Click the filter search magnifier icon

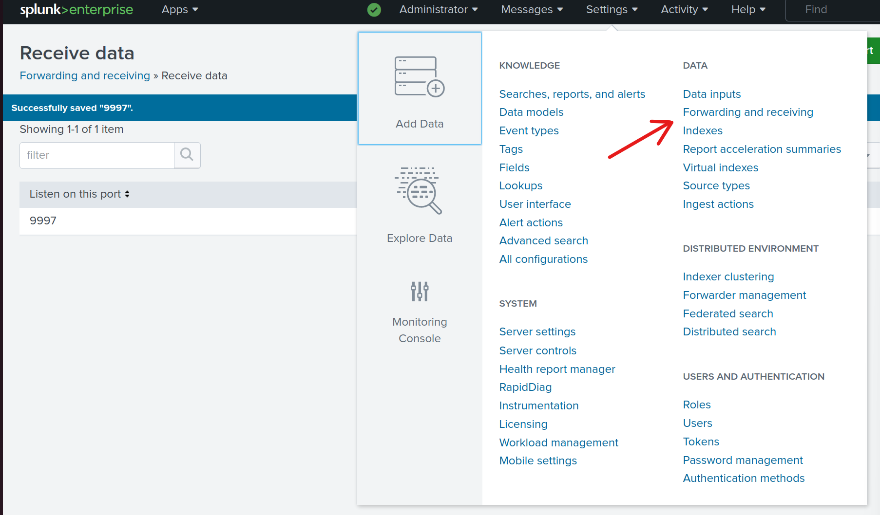(x=187, y=155)
